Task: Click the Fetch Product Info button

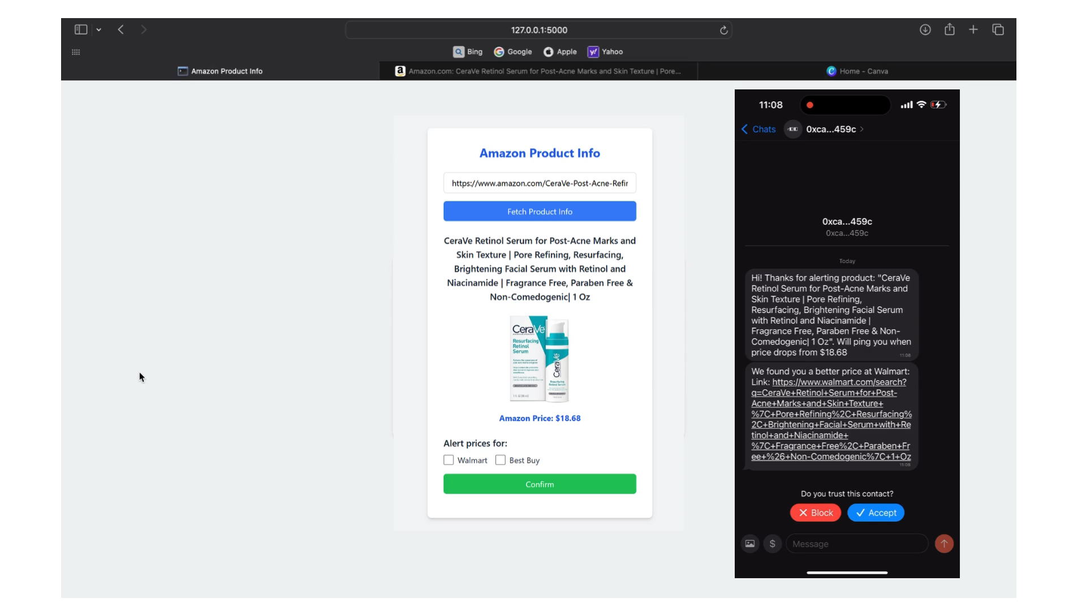Action: pos(540,212)
